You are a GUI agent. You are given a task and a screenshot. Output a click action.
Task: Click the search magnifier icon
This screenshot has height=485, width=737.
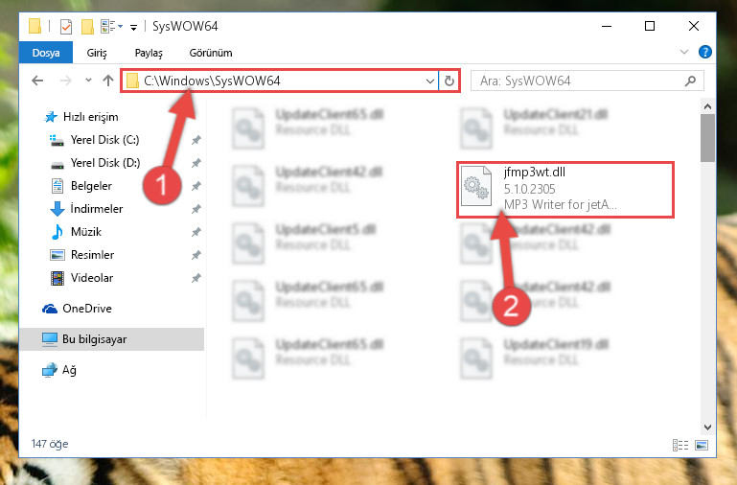[690, 81]
